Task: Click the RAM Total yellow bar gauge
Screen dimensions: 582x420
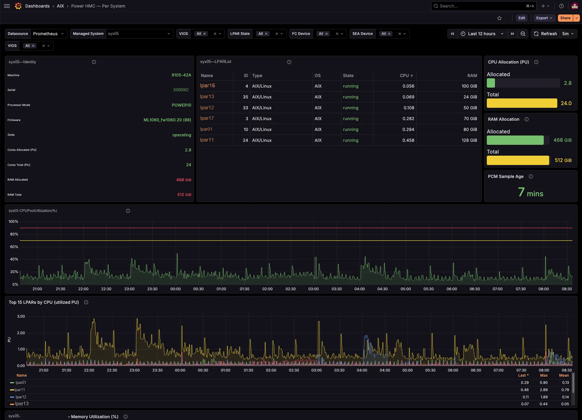Action: point(518,160)
